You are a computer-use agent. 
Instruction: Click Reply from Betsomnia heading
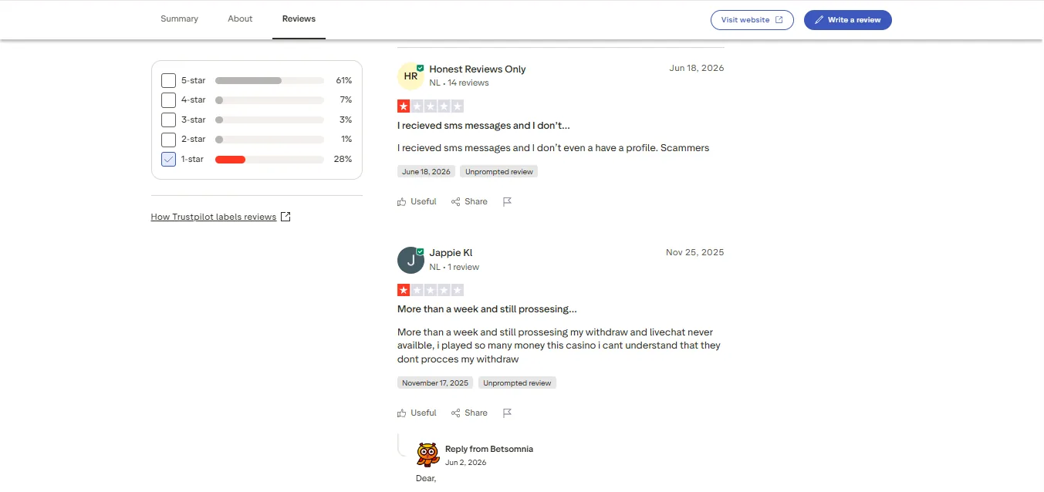[x=489, y=449]
